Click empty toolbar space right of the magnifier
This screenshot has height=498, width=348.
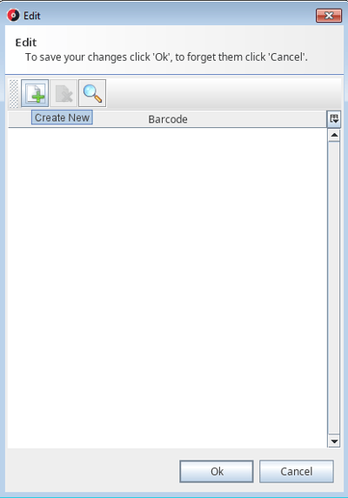224,93
